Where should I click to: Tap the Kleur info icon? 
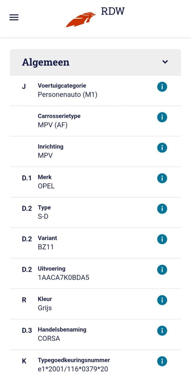click(162, 300)
